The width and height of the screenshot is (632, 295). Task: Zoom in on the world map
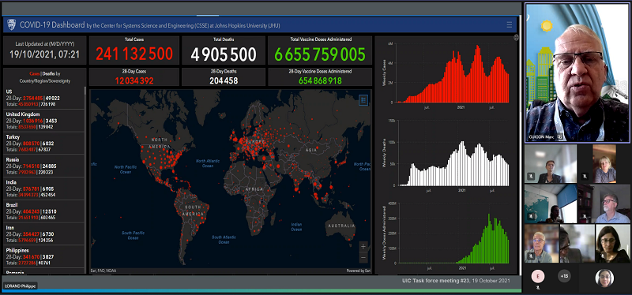click(363, 246)
